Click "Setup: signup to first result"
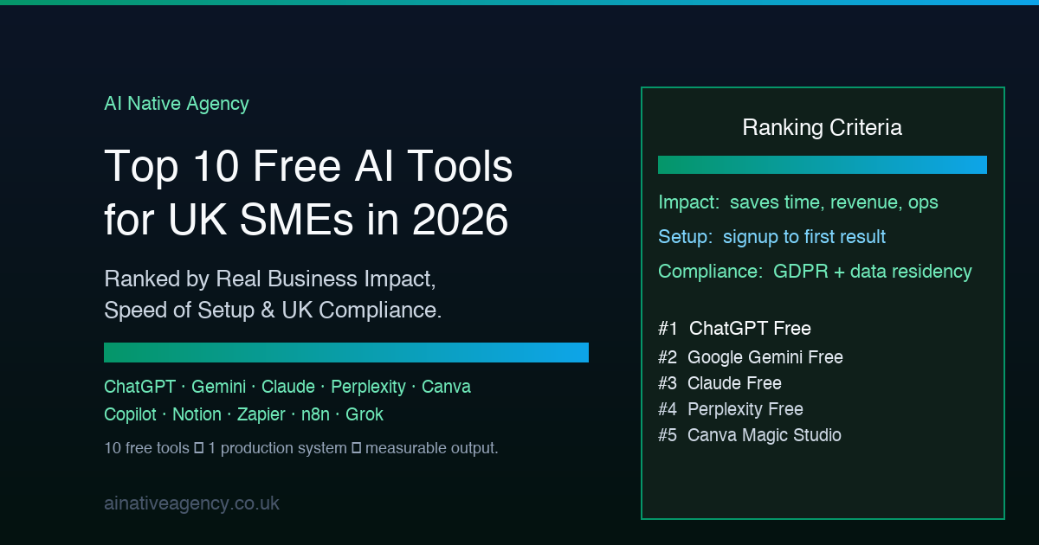 coord(771,237)
